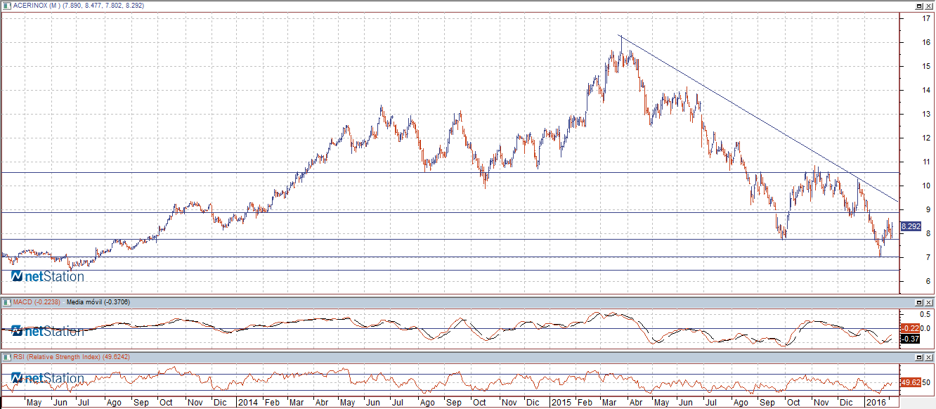Click the black -0.37 moving average tag

point(911,339)
